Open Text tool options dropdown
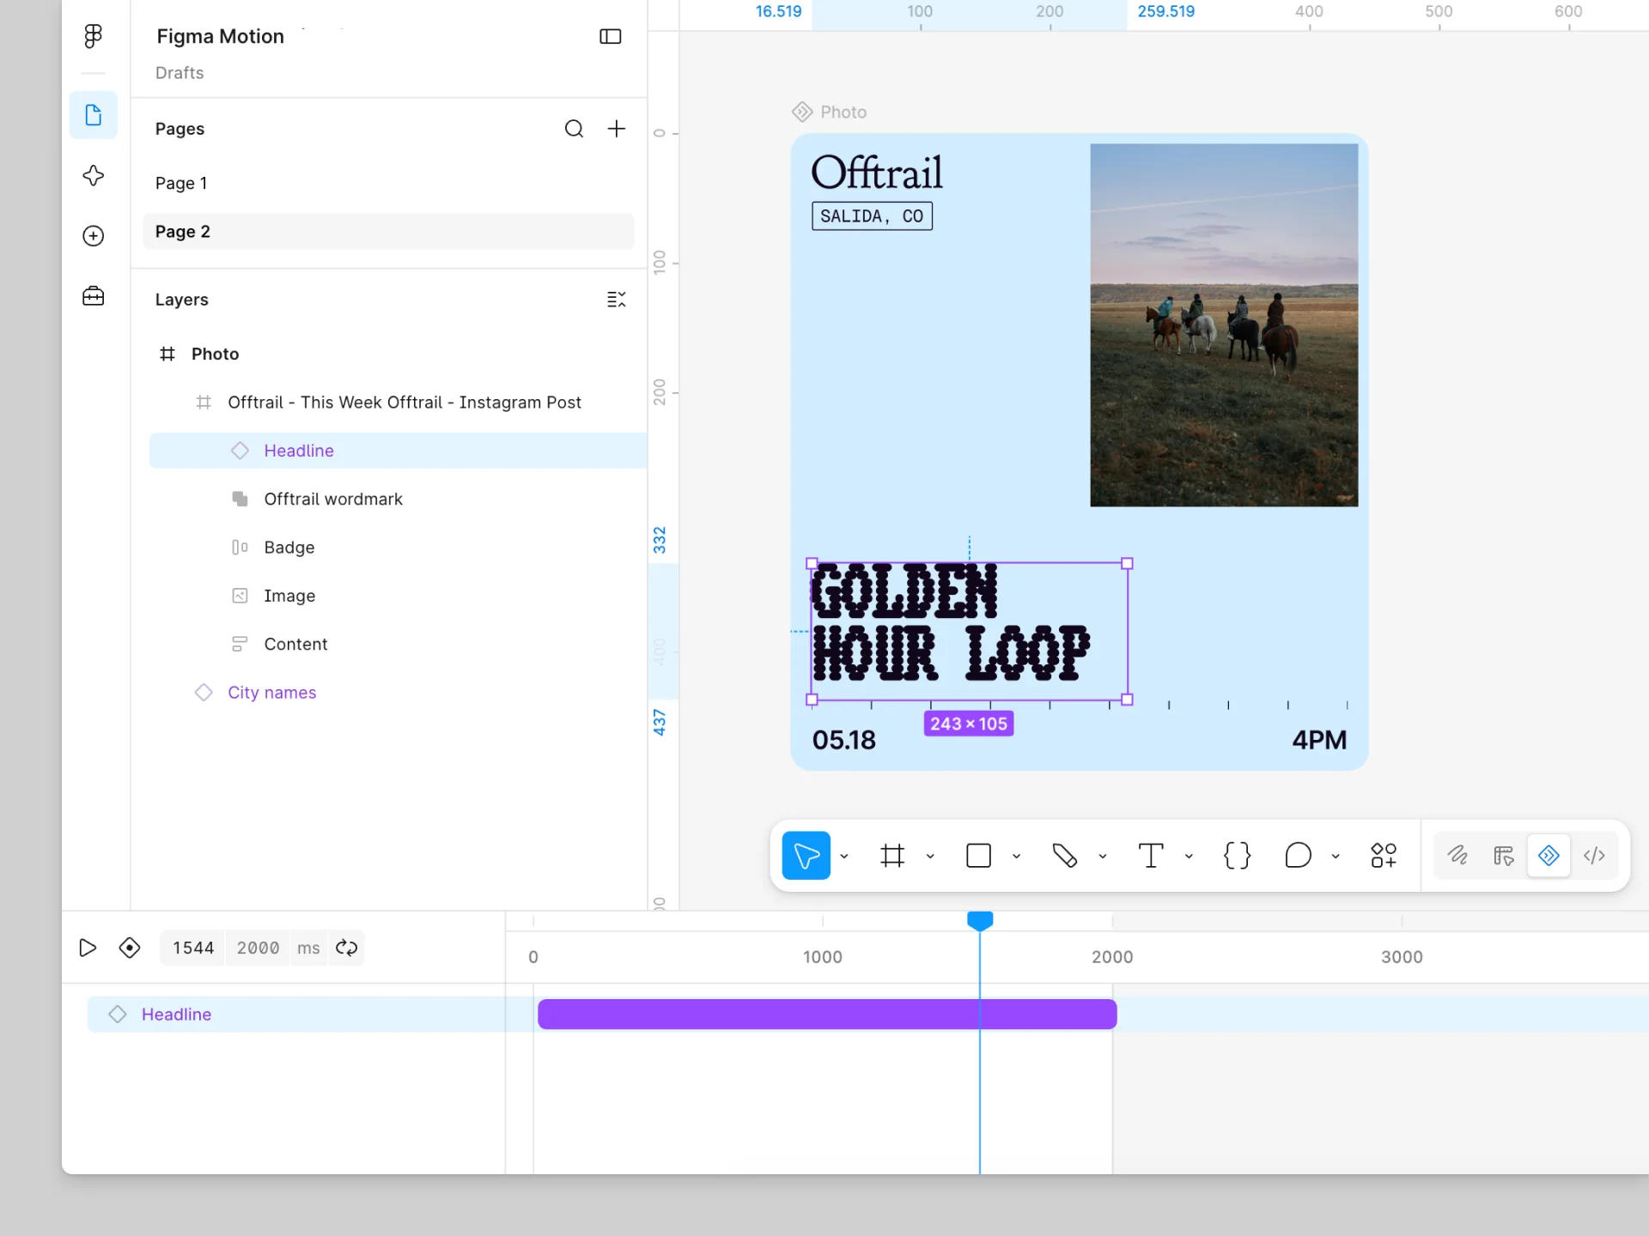Image resolution: width=1649 pixels, height=1236 pixels. pyautogui.click(x=1189, y=856)
